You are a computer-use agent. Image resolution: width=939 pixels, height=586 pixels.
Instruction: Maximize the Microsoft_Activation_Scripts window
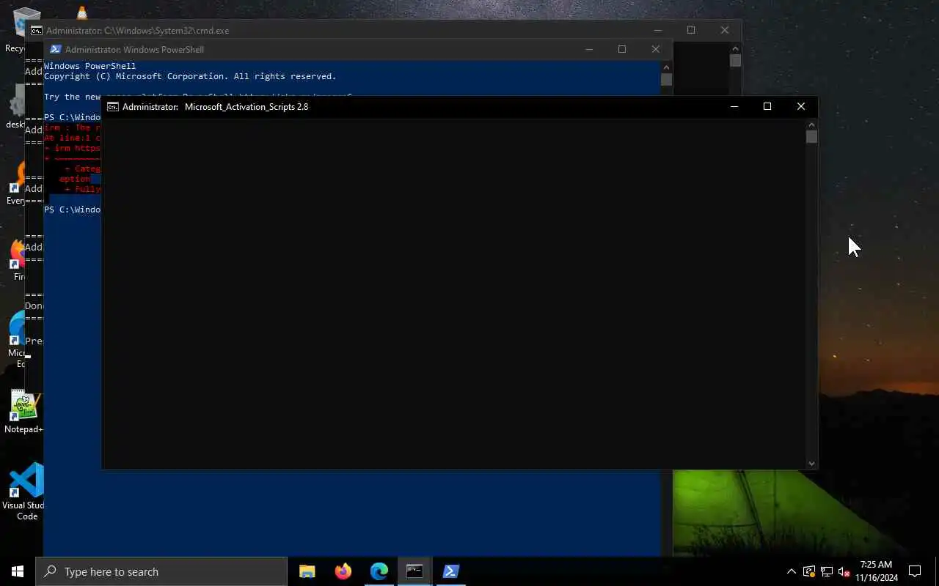(767, 107)
